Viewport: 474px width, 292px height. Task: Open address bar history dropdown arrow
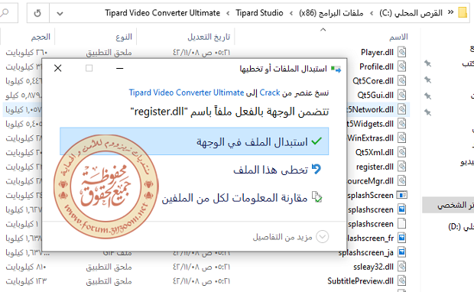click(60, 13)
